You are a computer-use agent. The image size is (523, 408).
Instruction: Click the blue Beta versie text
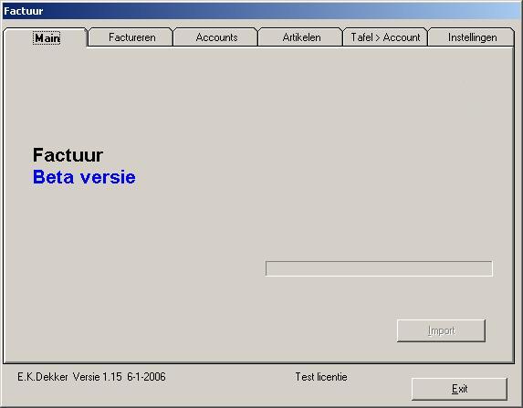click(84, 177)
